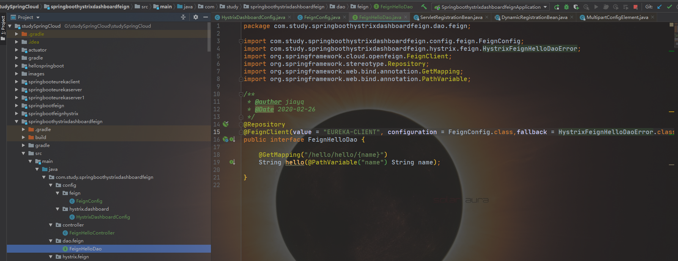678x261 pixels.
Task: Collapse the dao.feign package arrow
Action: [x=51, y=241]
